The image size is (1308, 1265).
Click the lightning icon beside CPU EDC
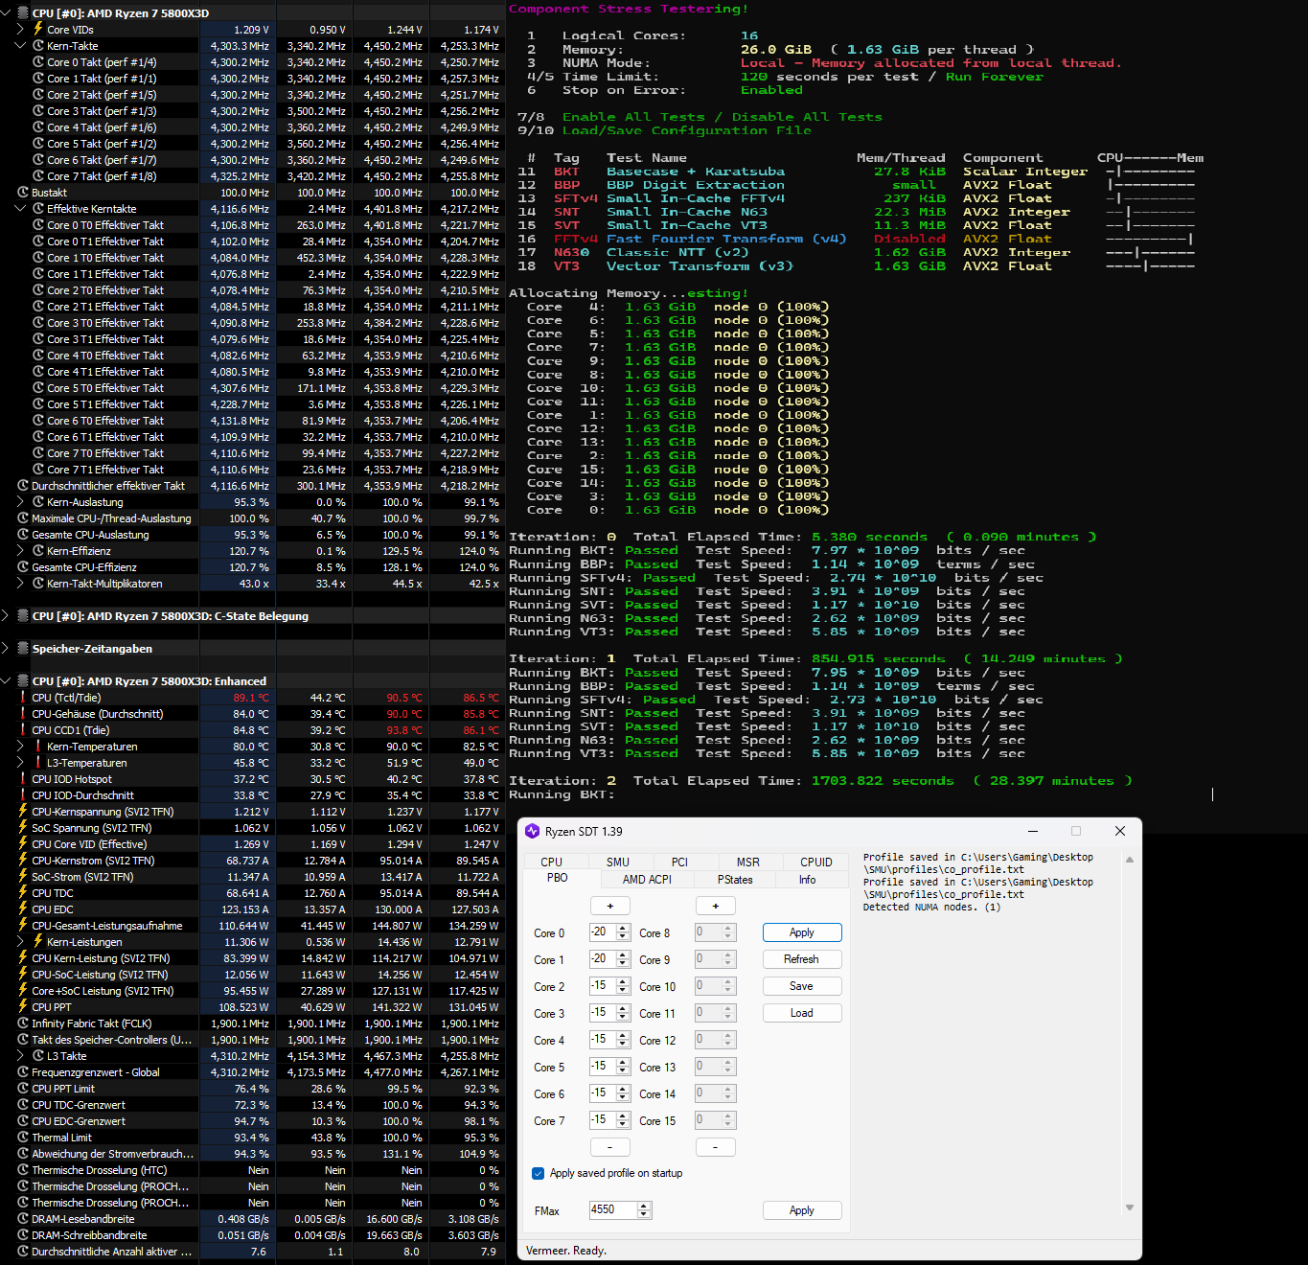pos(23,908)
